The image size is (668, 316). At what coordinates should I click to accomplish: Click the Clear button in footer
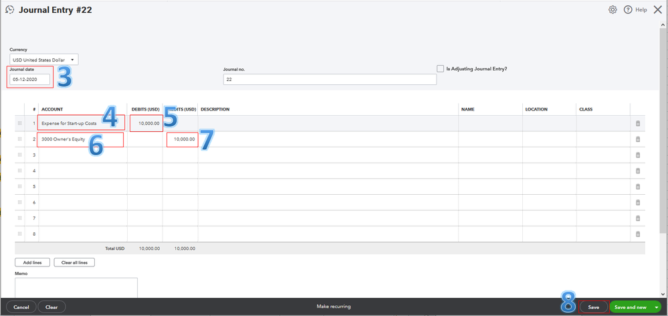click(x=51, y=307)
